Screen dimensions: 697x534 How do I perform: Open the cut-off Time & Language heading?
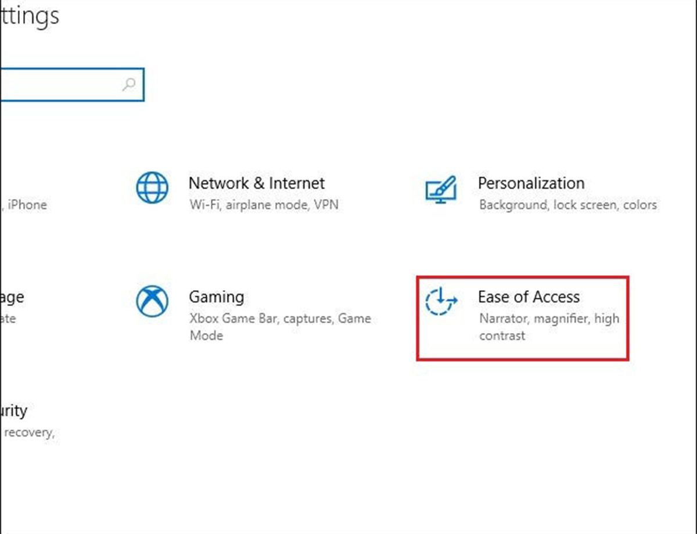pos(12,297)
